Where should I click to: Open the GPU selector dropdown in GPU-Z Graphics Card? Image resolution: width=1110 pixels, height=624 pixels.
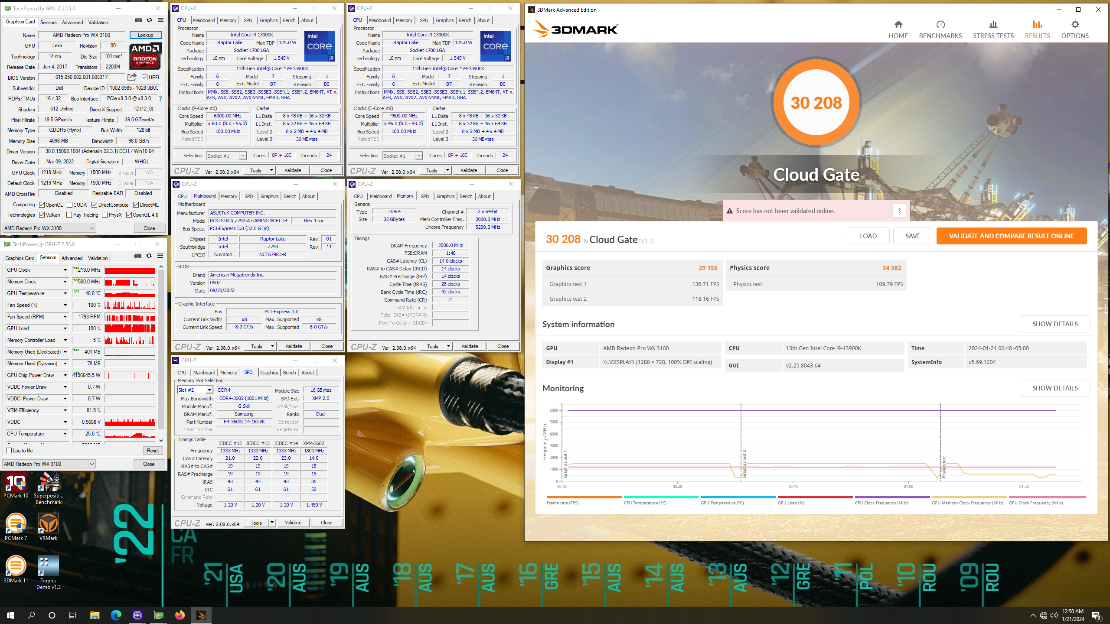49,228
